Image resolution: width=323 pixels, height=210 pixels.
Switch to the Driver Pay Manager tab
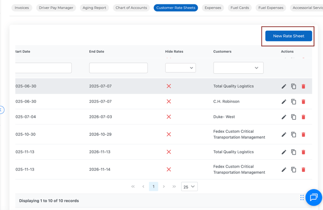[56, 8]
